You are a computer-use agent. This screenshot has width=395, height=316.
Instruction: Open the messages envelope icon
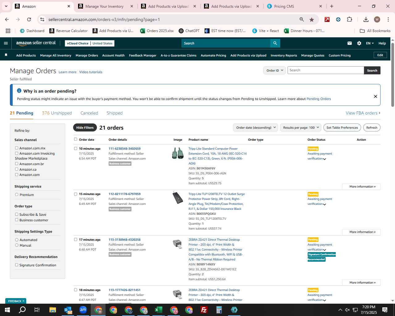pos(349,43)
